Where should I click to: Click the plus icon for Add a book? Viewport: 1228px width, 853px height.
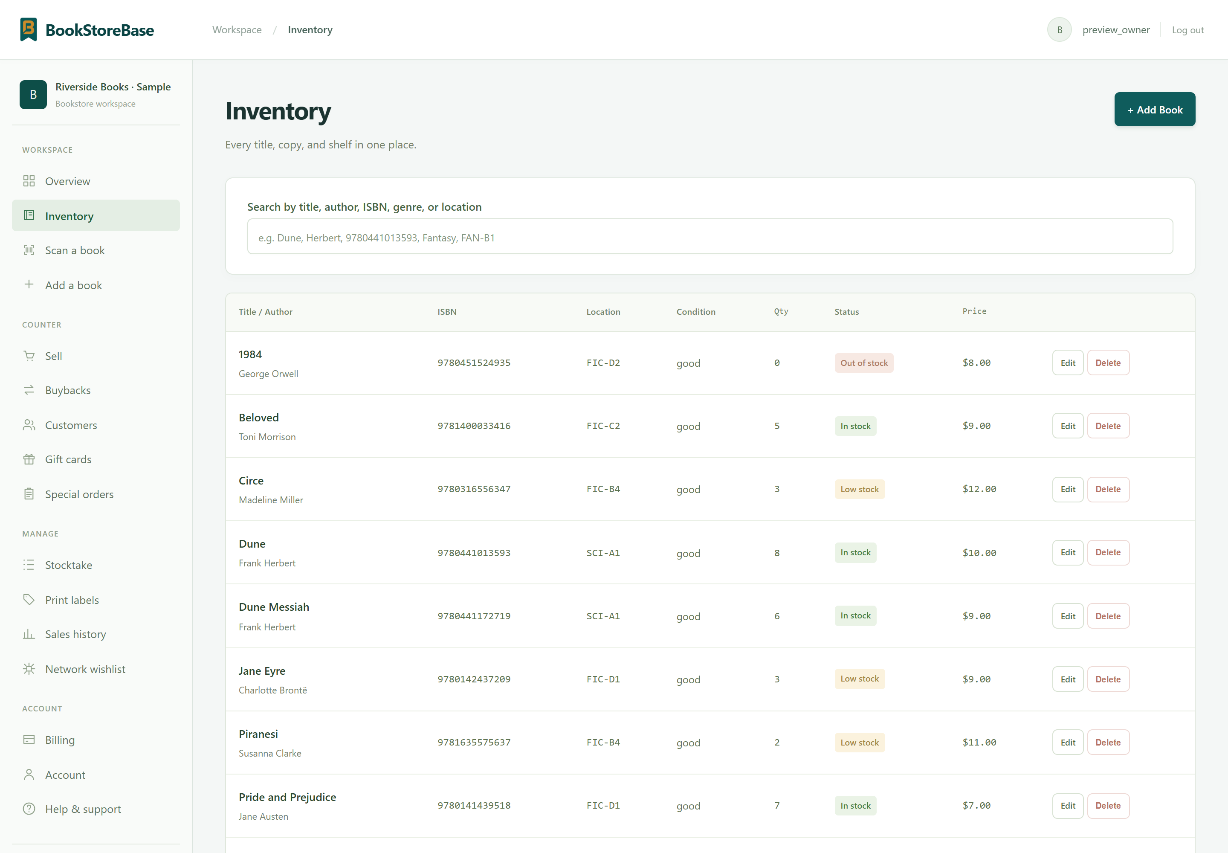pyautogui.click(x=29, y=284)
